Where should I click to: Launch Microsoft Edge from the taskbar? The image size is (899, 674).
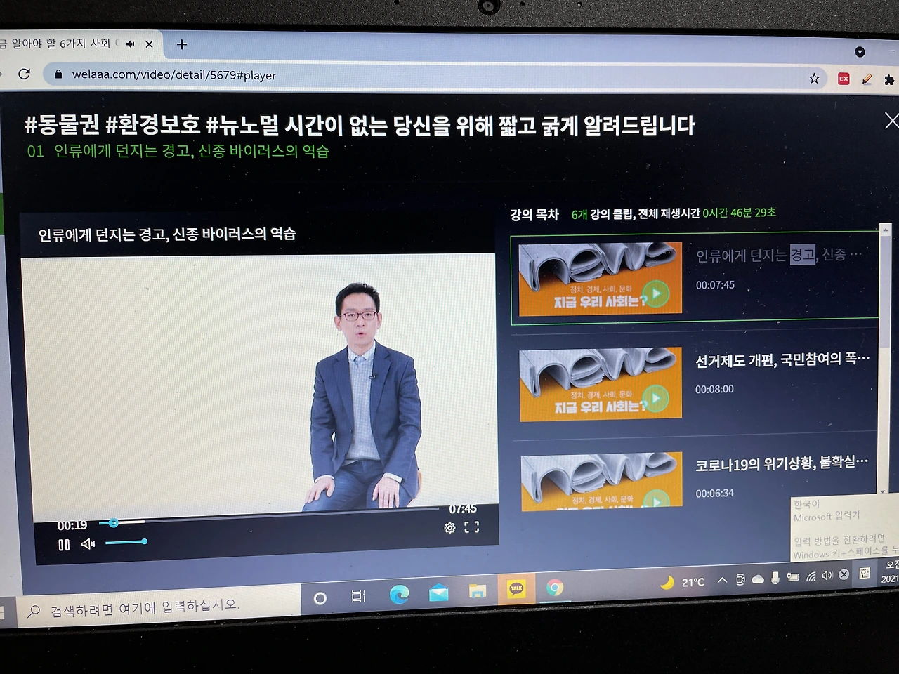399,595
